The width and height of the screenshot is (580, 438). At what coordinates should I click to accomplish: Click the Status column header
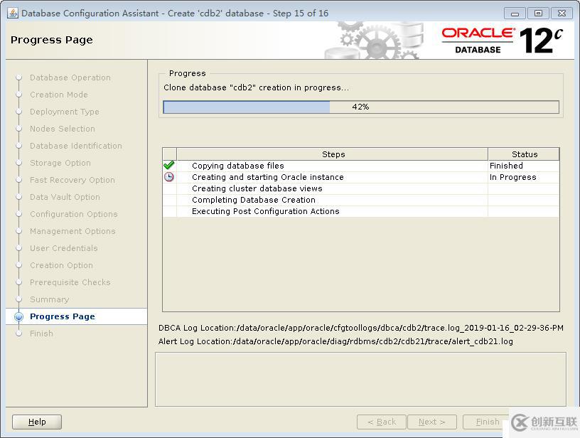[x=524, y=154]
